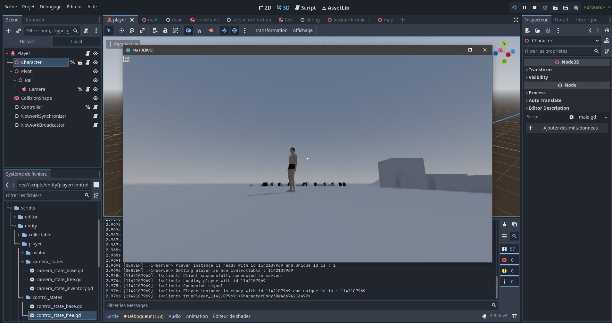Toggle visibility of Player node
Image resolution: width=612 pixels, height=323 pixels.
pyautogui.click(x=95, y=53)
